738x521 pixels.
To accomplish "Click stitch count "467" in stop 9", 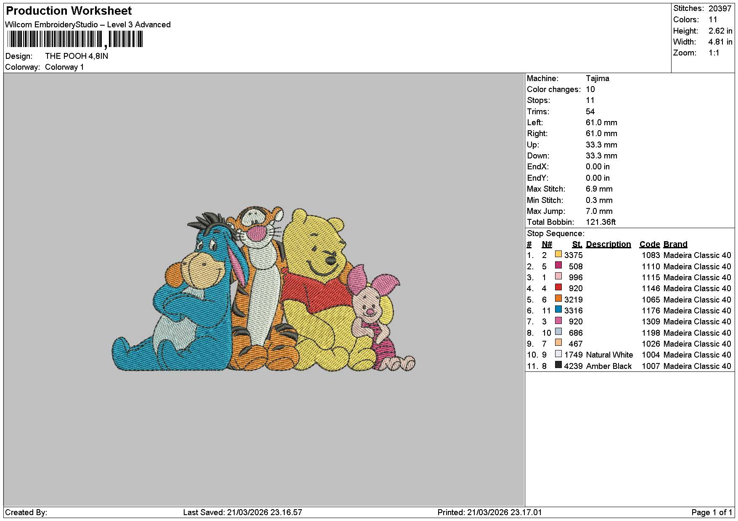I will pyautogui.click(x=576, y=344).
